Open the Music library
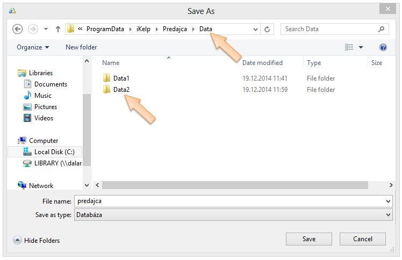 pos(43,96)
